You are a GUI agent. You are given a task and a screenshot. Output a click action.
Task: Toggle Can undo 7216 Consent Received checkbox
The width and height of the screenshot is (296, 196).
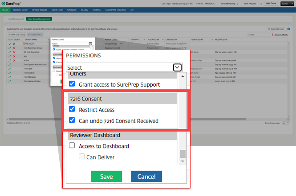click(x=72, y=121)
